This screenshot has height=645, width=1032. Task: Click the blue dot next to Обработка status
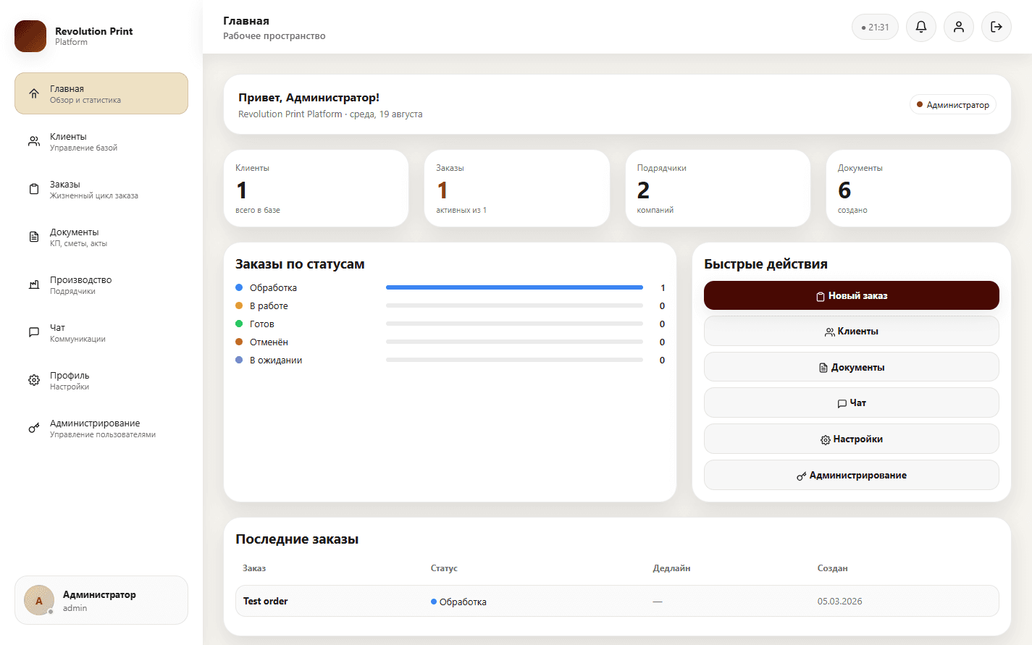click(239, 287)
